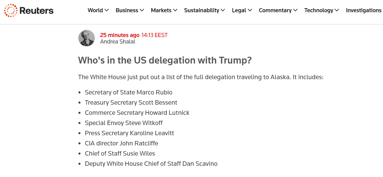Click the Markets navigation text
The height and width of the screenshot is (177, 383).
click(x=161, y=11)
